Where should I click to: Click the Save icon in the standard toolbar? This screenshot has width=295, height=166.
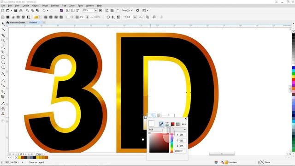tap(16, 10)
